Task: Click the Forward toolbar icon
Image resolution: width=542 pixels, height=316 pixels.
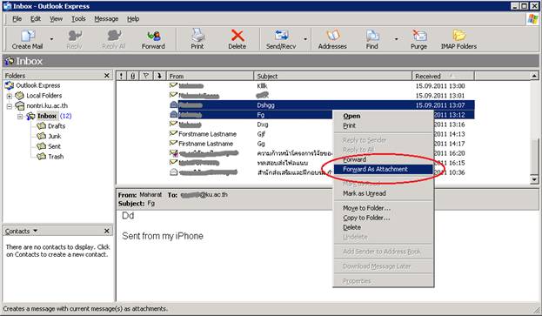Action: 153,39
